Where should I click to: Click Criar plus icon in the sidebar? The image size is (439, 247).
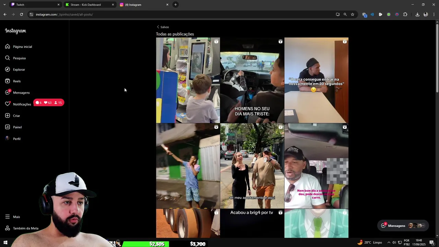(8, 116)
